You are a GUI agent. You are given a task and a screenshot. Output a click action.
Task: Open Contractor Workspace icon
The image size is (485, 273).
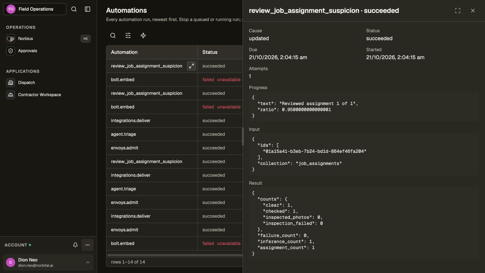point(11,95)
